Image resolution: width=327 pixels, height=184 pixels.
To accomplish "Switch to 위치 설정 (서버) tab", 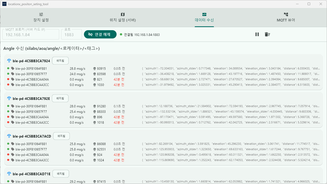I will coord(123,17).
